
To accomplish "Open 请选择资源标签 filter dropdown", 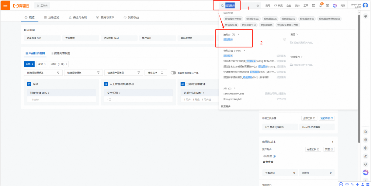I will click(43, 73).
